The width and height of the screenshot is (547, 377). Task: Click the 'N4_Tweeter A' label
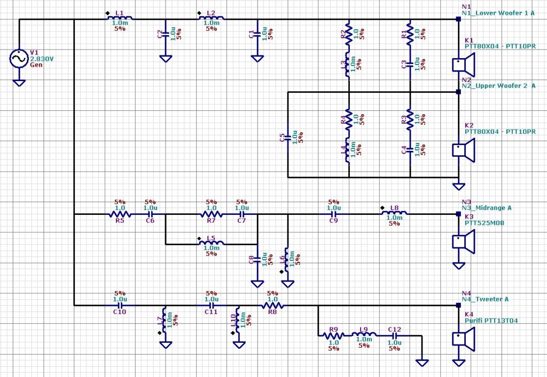(485, 299)
